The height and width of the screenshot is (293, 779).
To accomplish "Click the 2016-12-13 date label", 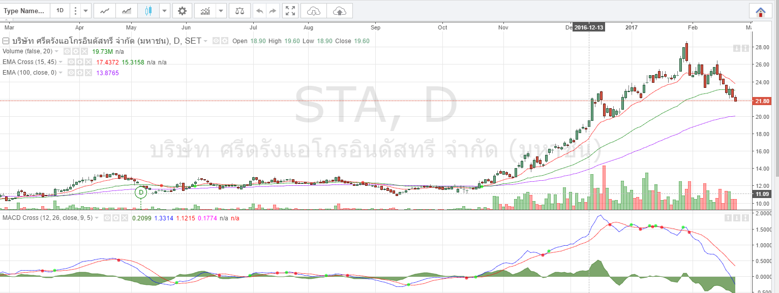I will pos(589,27).
